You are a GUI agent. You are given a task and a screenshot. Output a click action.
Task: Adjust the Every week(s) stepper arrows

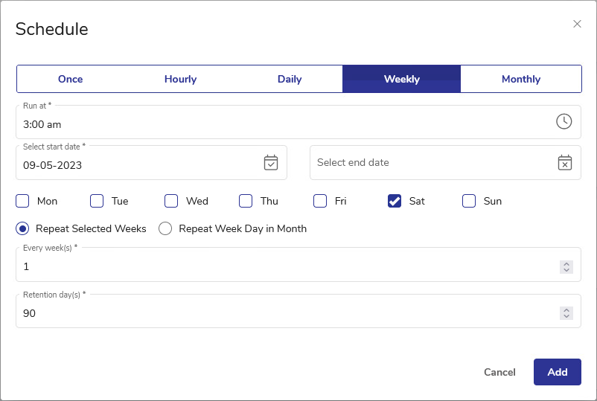566,266
